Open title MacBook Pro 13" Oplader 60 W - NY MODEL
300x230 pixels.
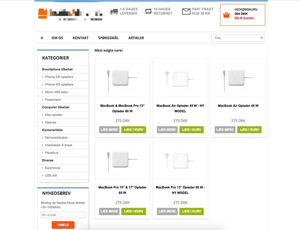(180, 190)
